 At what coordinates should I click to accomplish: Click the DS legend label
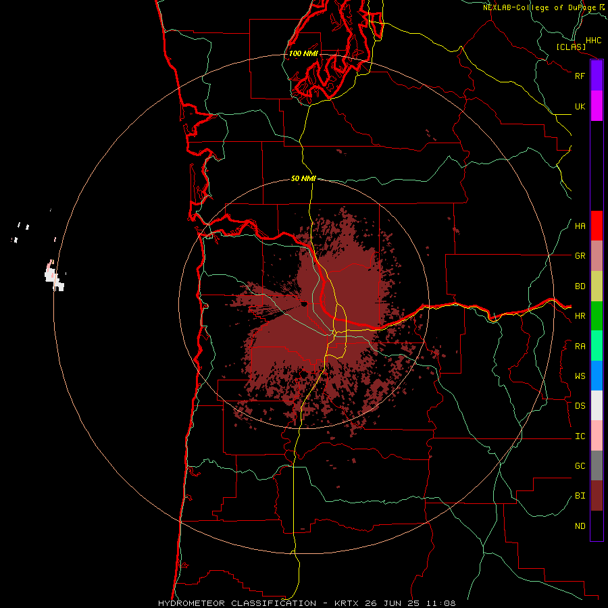pos(580,406)
